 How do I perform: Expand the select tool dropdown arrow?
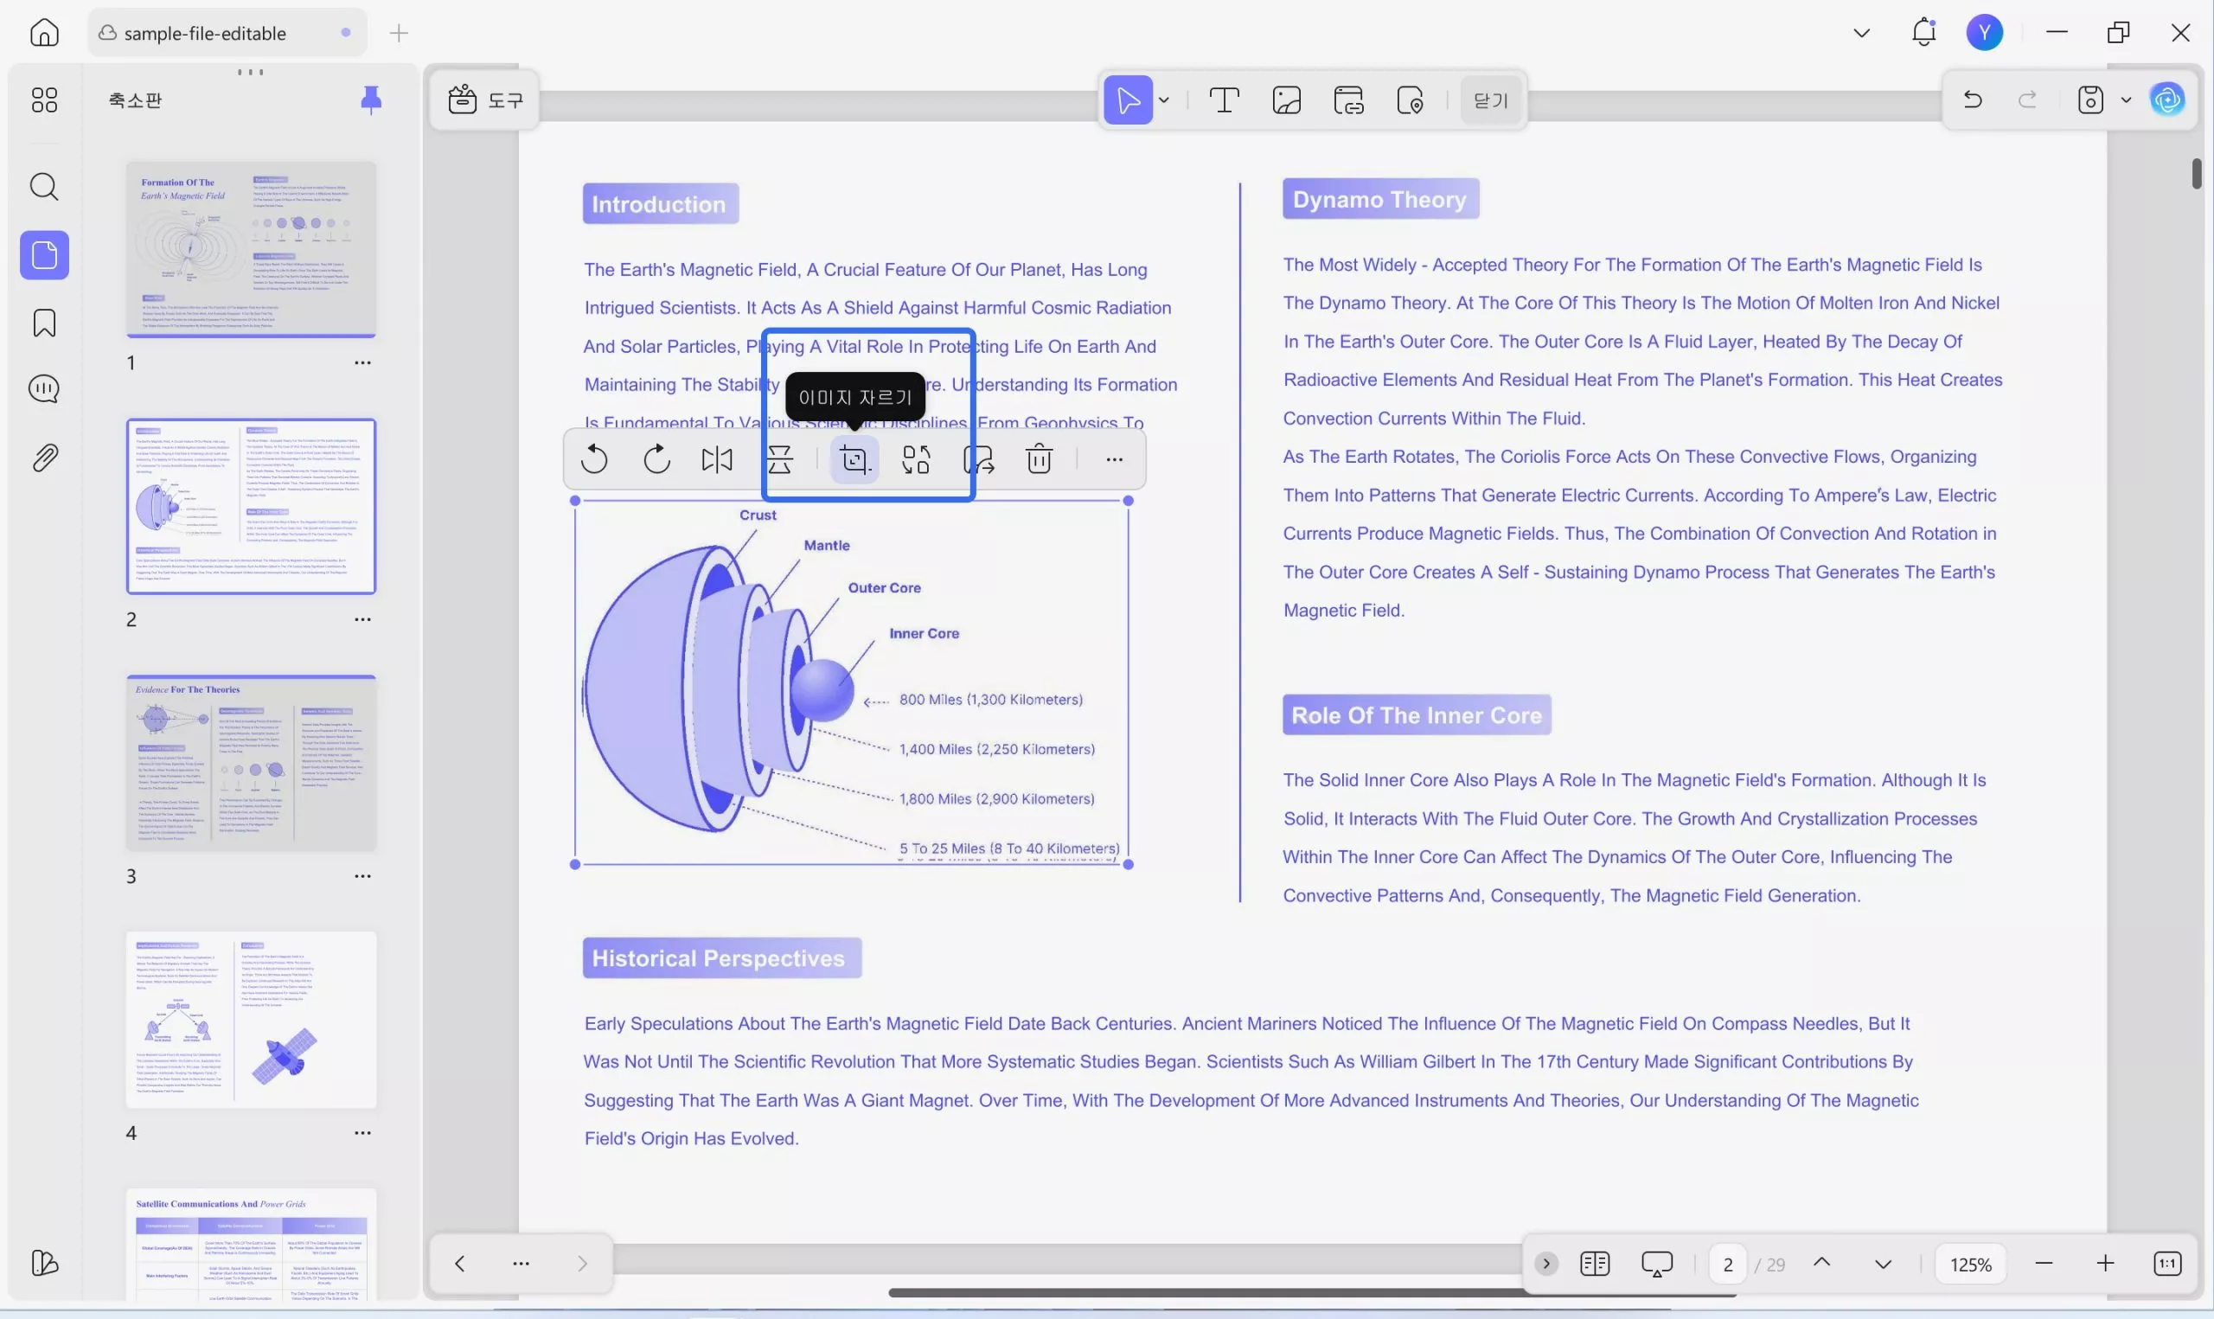coord(1164,100)
